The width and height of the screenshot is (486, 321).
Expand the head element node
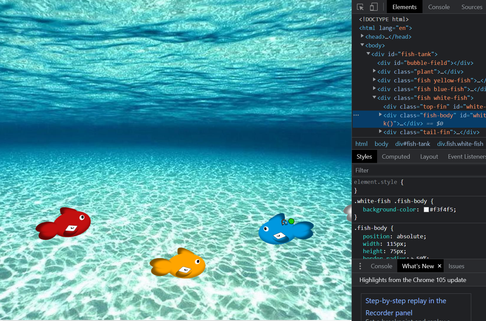pos(362,36)
